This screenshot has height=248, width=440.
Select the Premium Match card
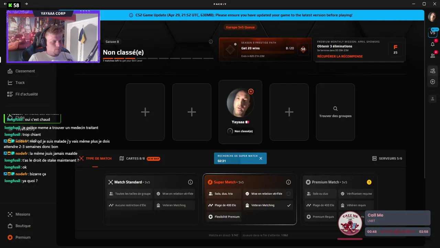(x=339, y=200)
